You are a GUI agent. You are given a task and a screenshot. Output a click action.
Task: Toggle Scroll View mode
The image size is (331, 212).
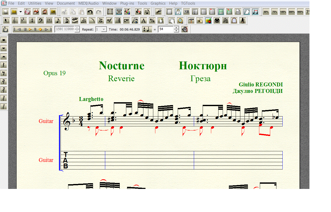coord(110,12)
